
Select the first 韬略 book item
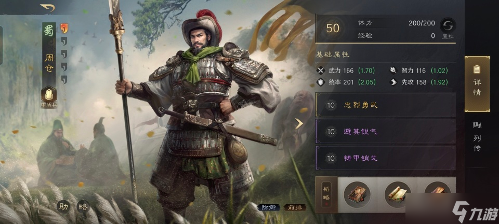[x=357, y=195]
